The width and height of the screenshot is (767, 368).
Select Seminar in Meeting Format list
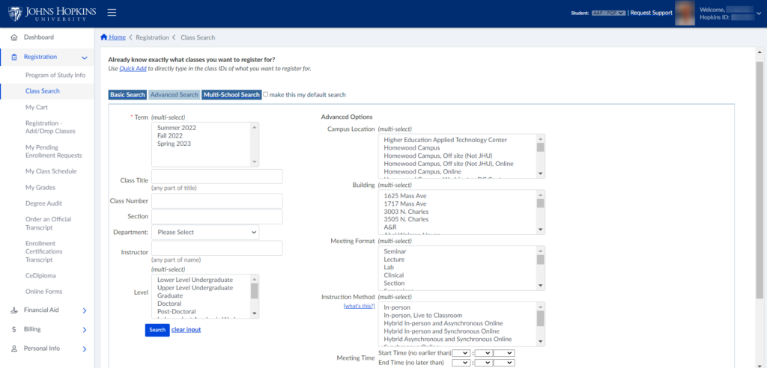point(395,251)
